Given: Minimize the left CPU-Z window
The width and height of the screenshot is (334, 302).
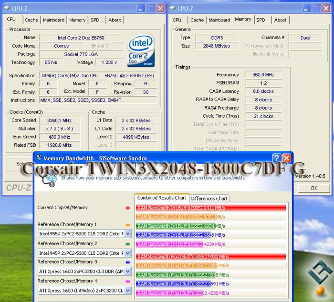Looking at the screenshot, I should 140,9.
